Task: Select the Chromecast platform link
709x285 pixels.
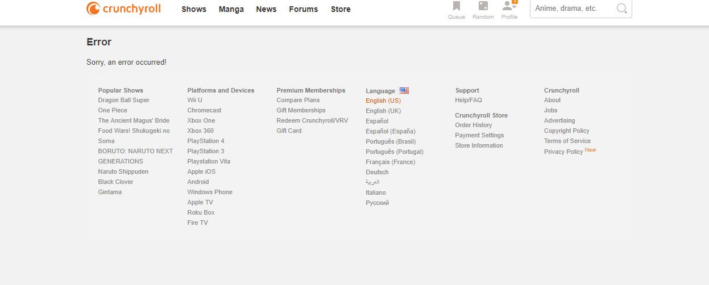Action: pos(204,110)
